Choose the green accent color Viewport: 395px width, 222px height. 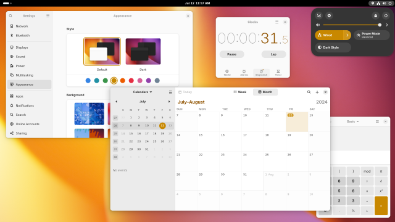point(106,81)
